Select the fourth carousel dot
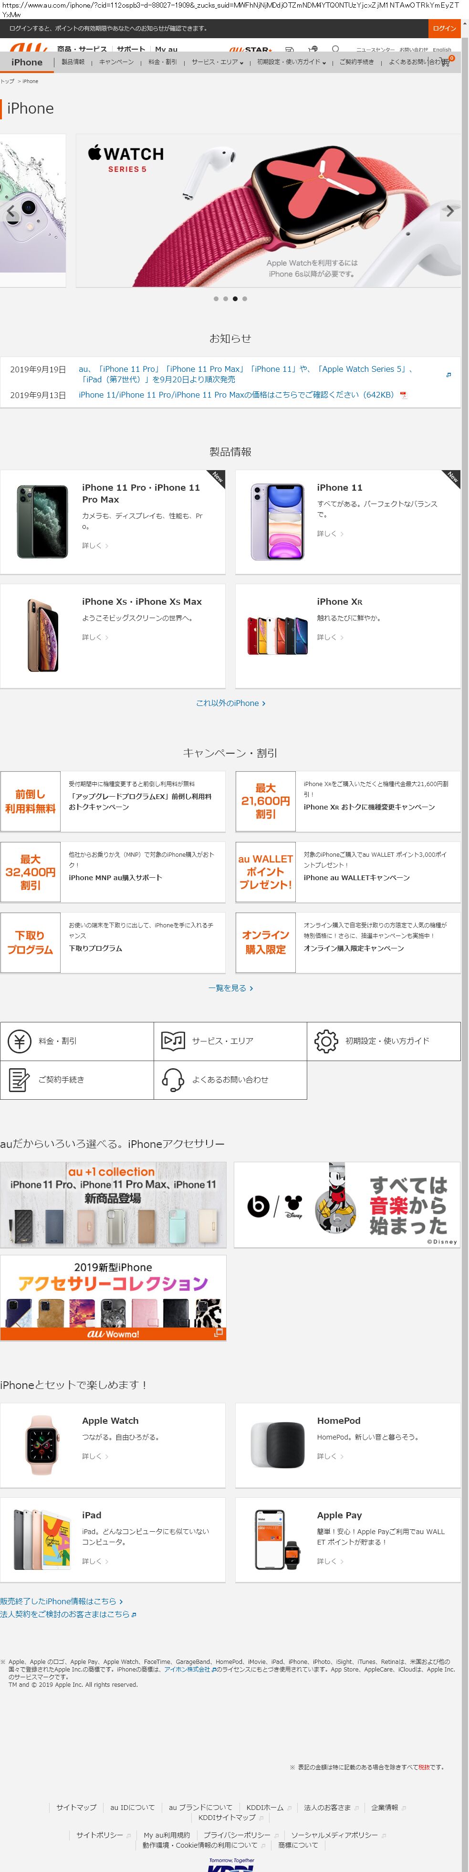Image resolution: width=469 pixels, height=1872 pixels. click(x=244, y=299)
